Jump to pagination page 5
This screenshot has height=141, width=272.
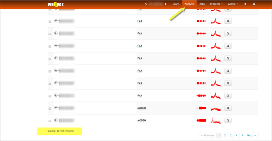(x=242, y=136)
